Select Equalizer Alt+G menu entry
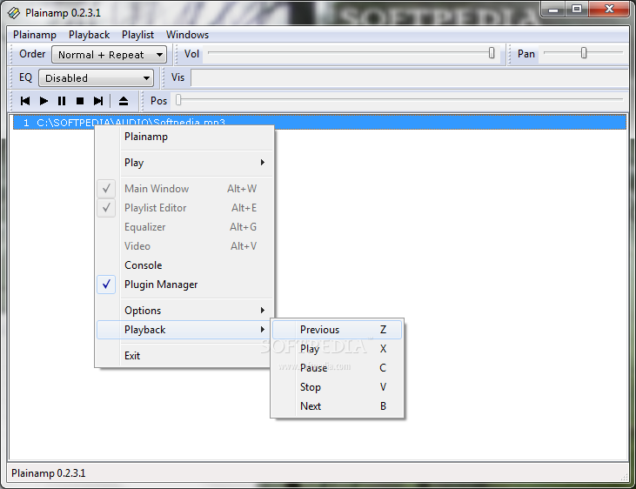The width and height of the screenshot is (636, 489). (x=184, y=227)
